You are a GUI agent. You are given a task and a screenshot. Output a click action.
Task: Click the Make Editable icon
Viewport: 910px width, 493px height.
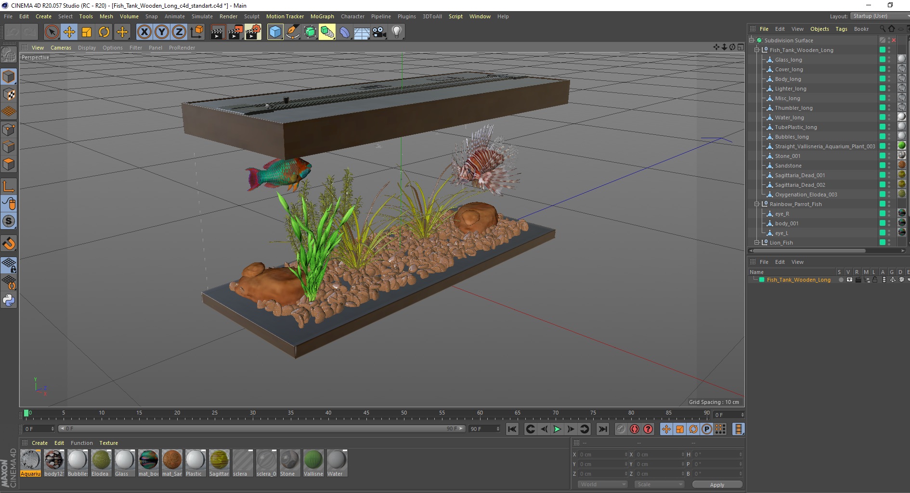click(x=9, y=54)
